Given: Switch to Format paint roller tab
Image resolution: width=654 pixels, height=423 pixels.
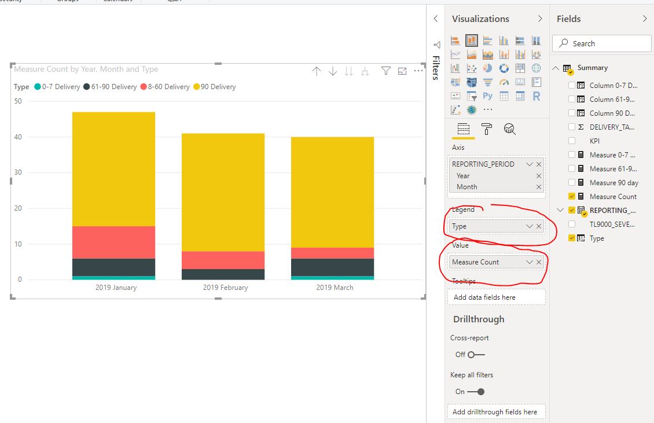Looking at the screenshot, I should pos(486,129).
